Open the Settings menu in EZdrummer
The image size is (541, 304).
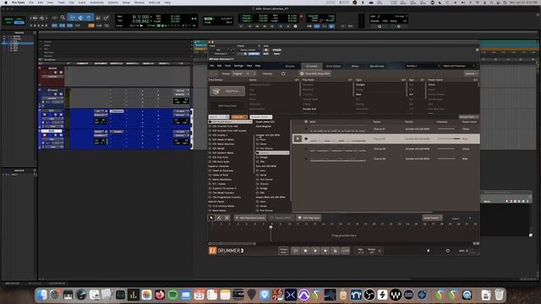[238, 66]
